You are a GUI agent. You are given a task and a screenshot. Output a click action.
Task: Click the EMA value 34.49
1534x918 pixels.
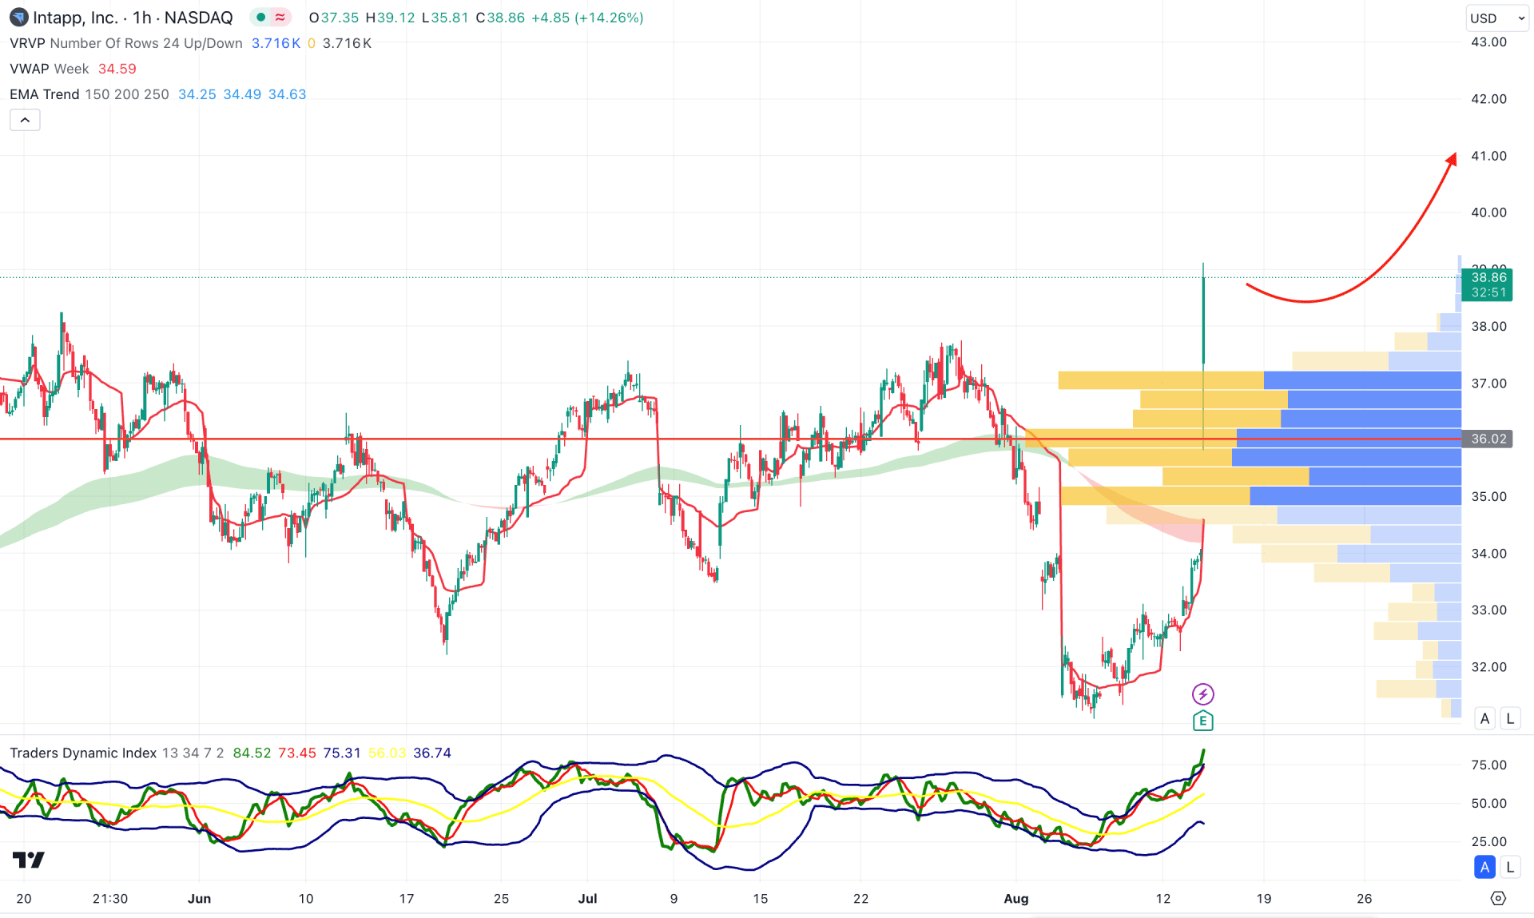[242, 94]
